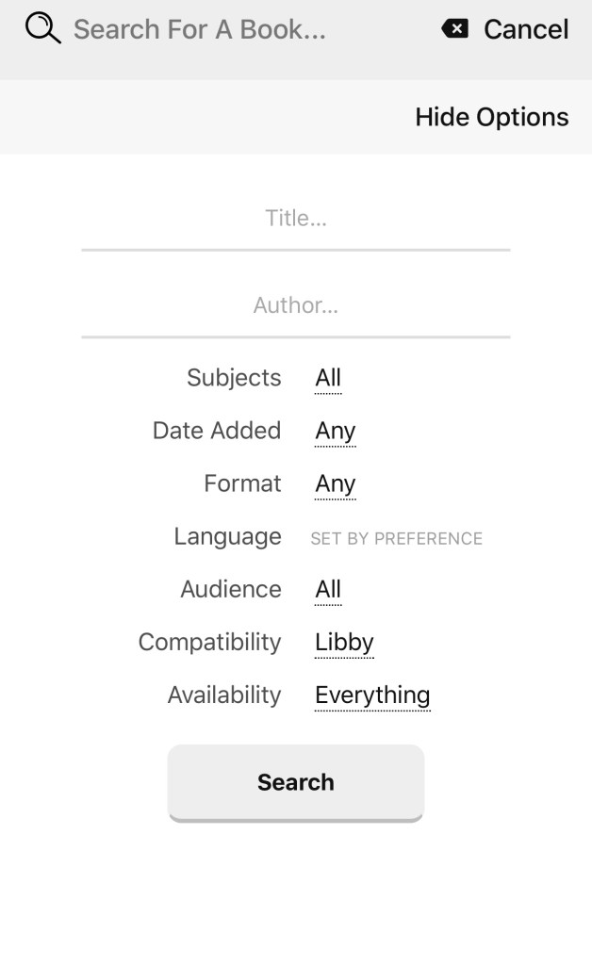Click the Author input field
This screenshot has width=592, height=965.
click(296, 306)
